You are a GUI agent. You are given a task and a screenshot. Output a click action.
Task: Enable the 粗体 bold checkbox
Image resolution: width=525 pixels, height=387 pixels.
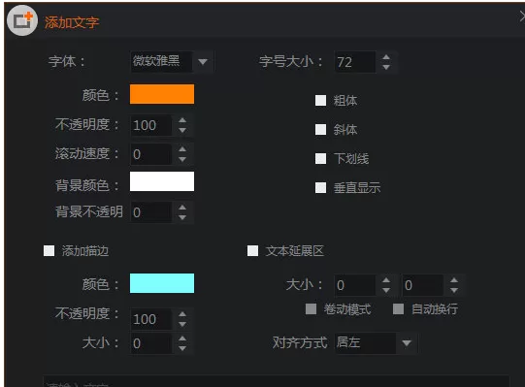[x=321, y=100]
